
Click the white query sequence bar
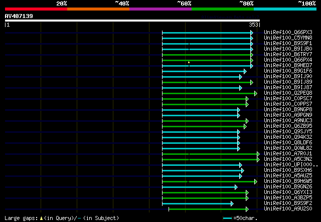[132, 21]
